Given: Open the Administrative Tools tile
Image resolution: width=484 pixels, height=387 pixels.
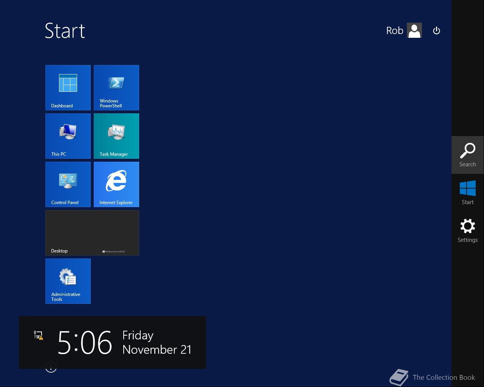Looking at the screenshot, I should pos(68,281).
